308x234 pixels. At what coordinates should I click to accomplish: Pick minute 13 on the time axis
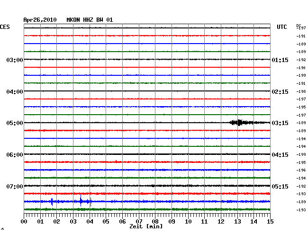point(237,222)
